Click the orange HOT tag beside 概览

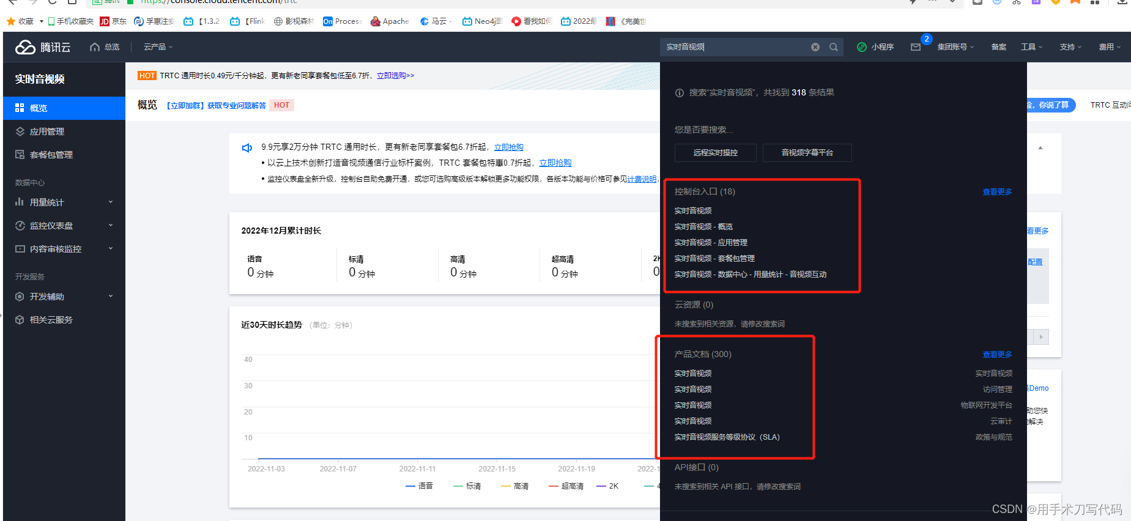coord(282,105)
